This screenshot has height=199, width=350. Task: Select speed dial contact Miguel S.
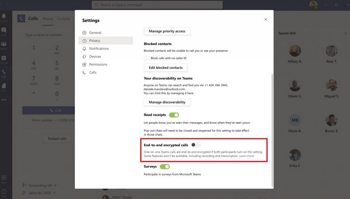[x=331, y=89]
